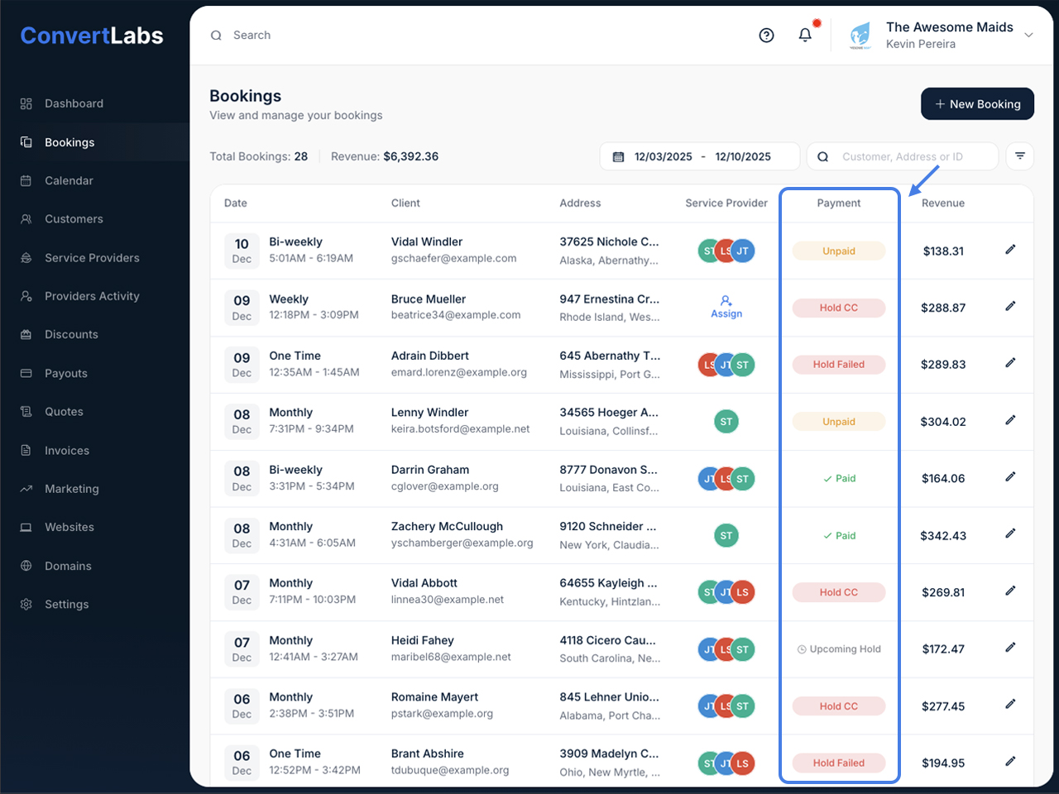Edit the Heidi Fahey booking
Viewport: 1059px width, 794px height.
point(1010,648)
